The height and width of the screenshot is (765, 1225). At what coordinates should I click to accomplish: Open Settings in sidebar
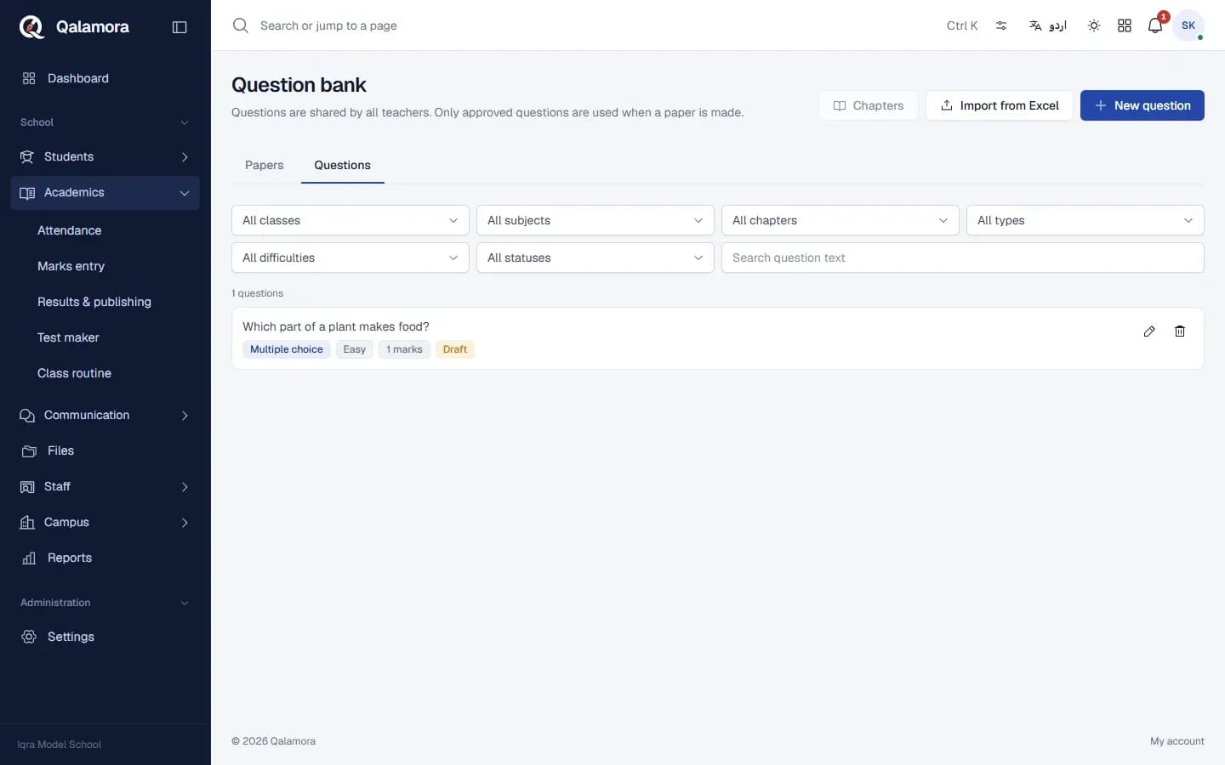click(105, 637)
